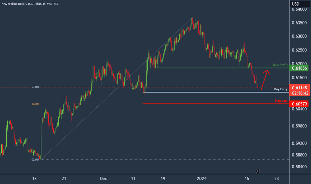Click the '15' date on time axis
This screenshot has width=311, height=184.
pos(247,179)
